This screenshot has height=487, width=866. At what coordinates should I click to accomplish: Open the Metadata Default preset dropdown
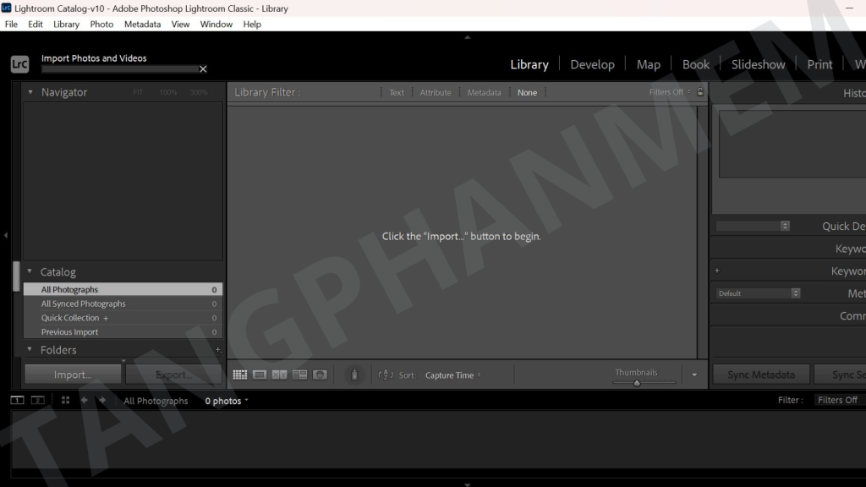coord(757,293)
